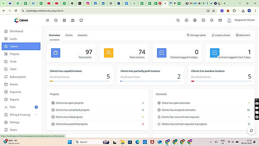
Task: Open the mail envelope icon in header
Action: click(220, 20)
